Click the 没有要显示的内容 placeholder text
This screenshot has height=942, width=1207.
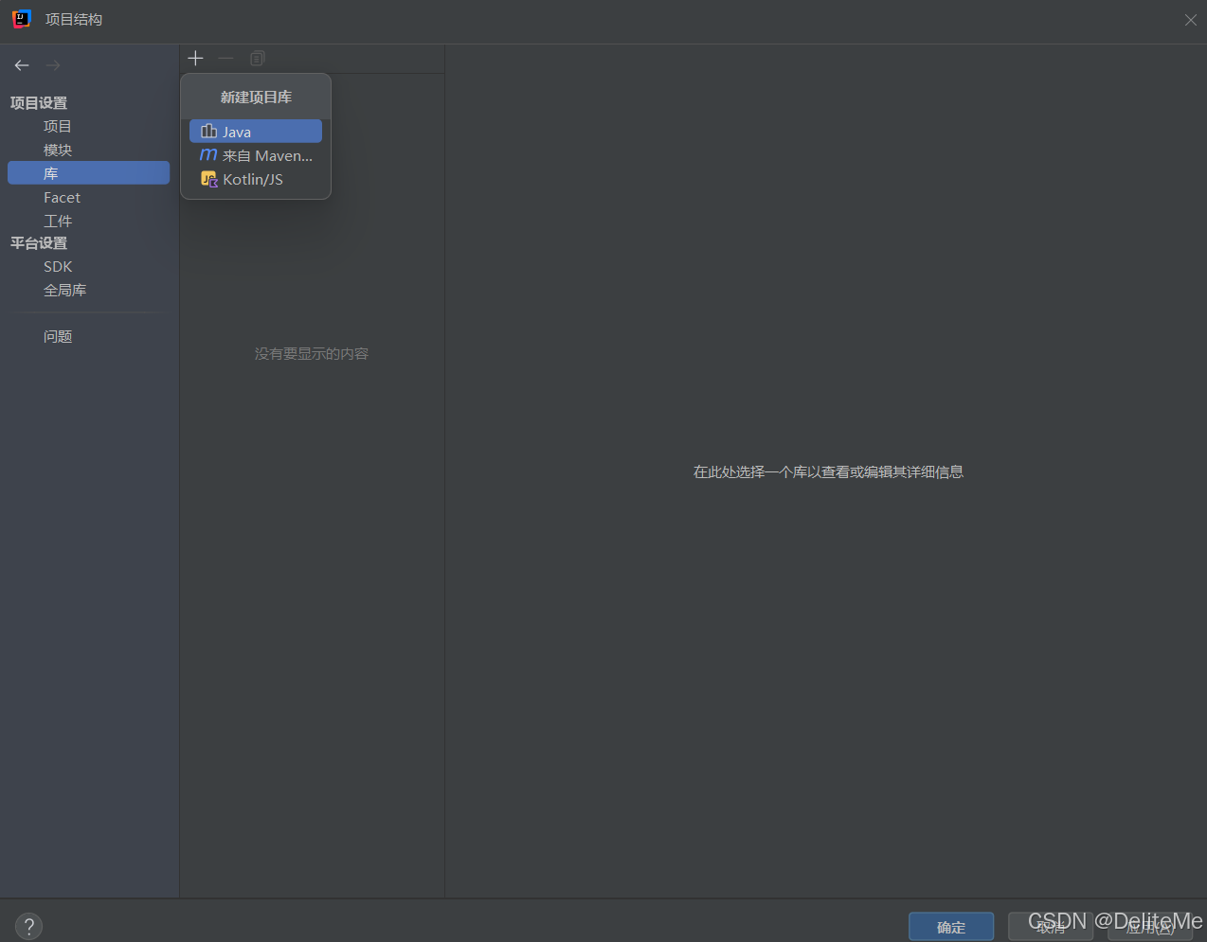[312, 354]
